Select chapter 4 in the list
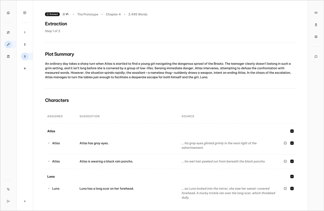This screenshot has width=324, height=211. pos(25,68)
